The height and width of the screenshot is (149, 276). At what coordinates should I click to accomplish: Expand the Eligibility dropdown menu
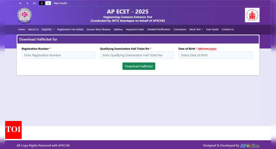click(48, 30)
